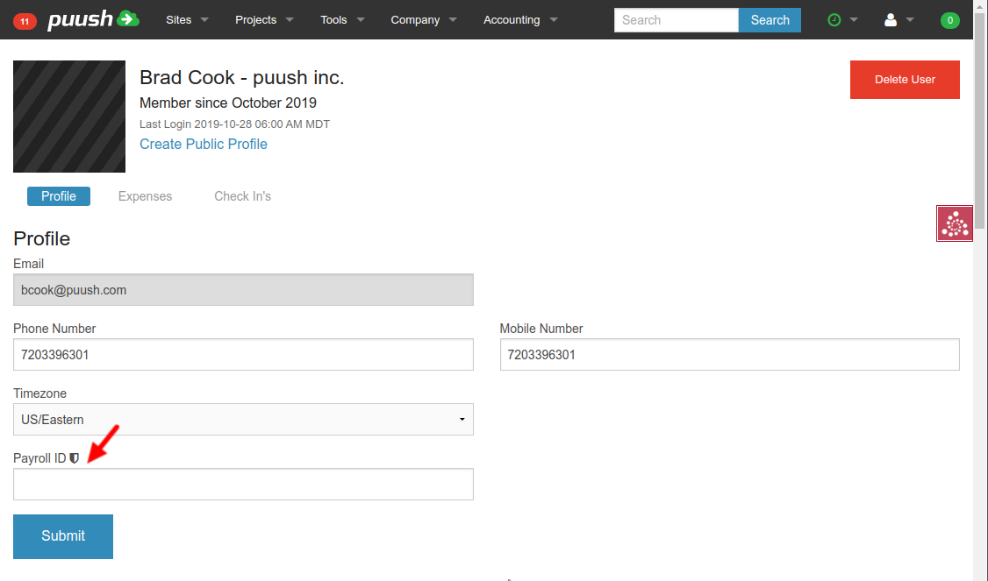Expand the Sites dropdown menu

point(187,19)
